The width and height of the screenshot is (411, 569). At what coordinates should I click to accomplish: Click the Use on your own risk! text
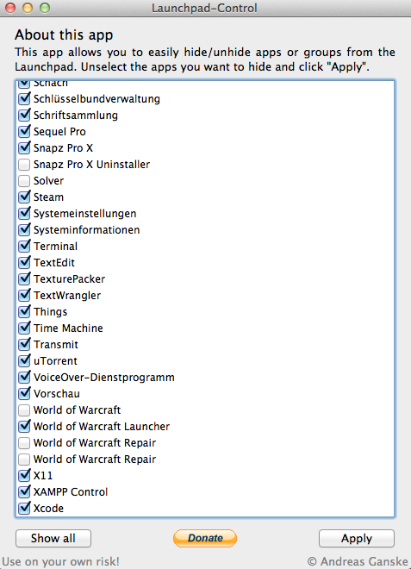click(x=60, y=561)
